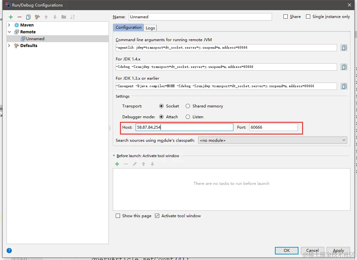This screenshot has height=260, width=357.
Task: Sort configurations alphabetically icon
Action: point(72,17)
